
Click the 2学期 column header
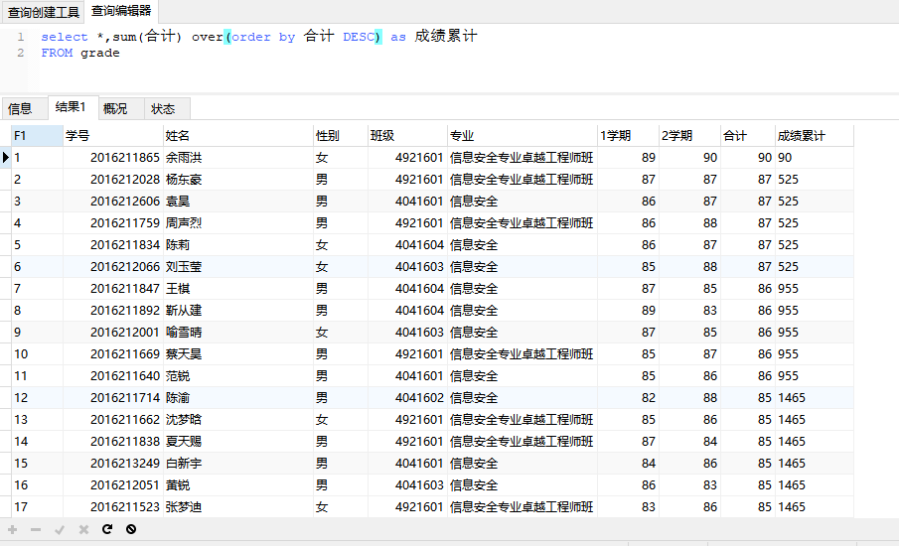(x=689, y=136)
